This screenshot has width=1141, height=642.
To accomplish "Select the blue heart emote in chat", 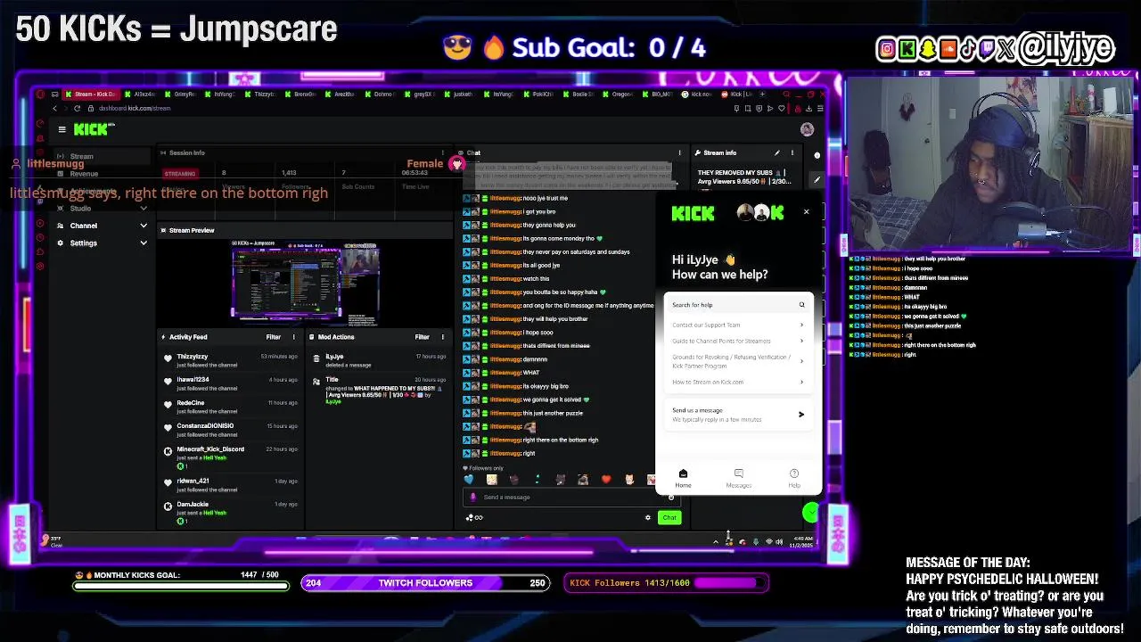I will [x=469, y=480].
